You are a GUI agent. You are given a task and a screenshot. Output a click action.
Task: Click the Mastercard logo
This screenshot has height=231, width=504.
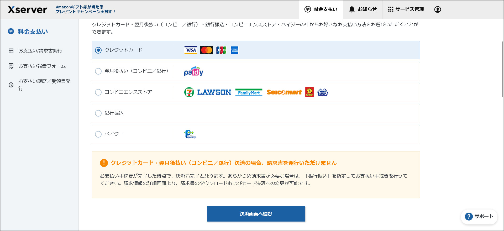207,50
